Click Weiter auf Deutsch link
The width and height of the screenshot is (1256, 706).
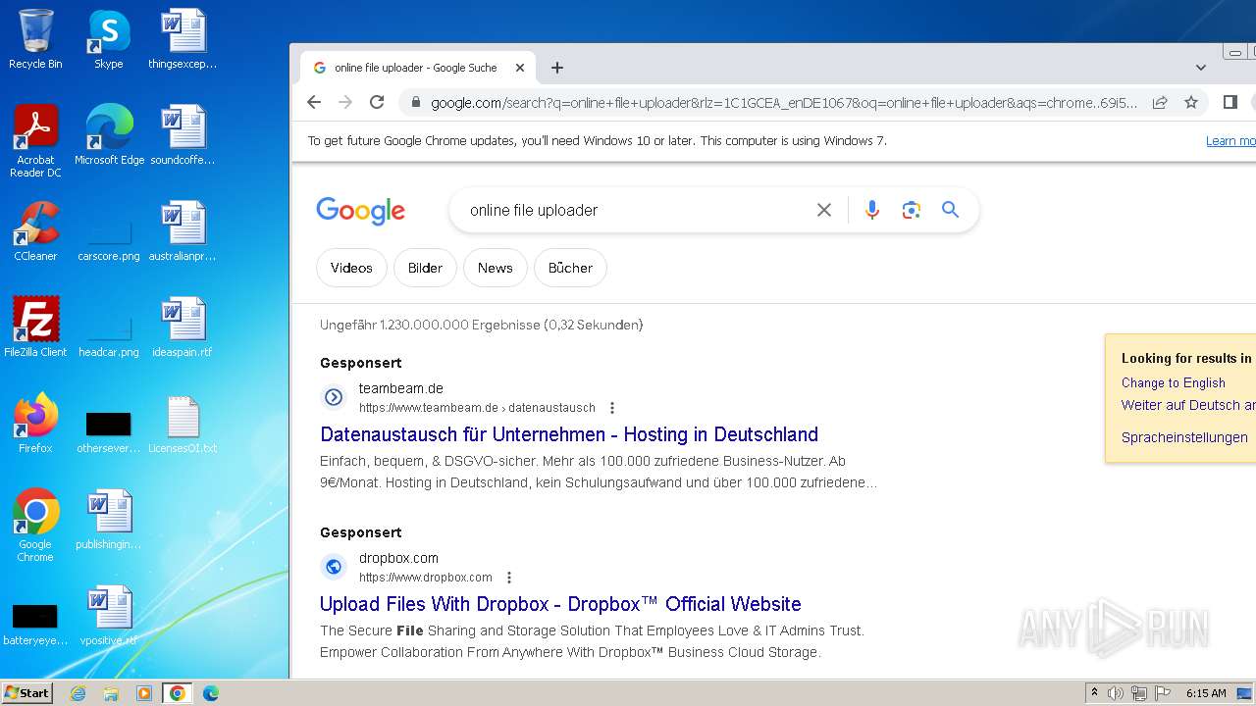click(1188, 405)
